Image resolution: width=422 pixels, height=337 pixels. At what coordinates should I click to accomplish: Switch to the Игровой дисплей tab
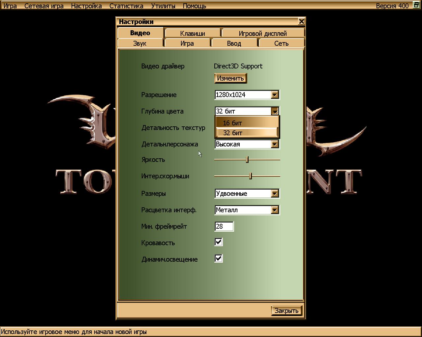coord(262,34)
